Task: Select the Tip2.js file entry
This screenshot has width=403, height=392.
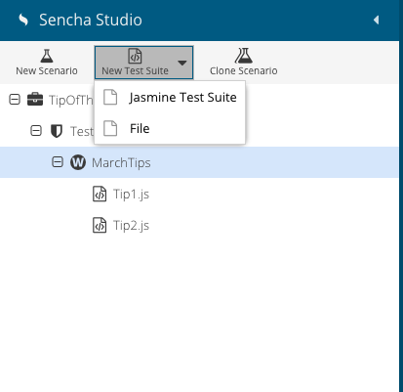Action: coord(199,225)
